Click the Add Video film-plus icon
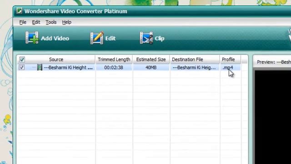This screenshot has width=291, height=164. click(x=32, y=37)
